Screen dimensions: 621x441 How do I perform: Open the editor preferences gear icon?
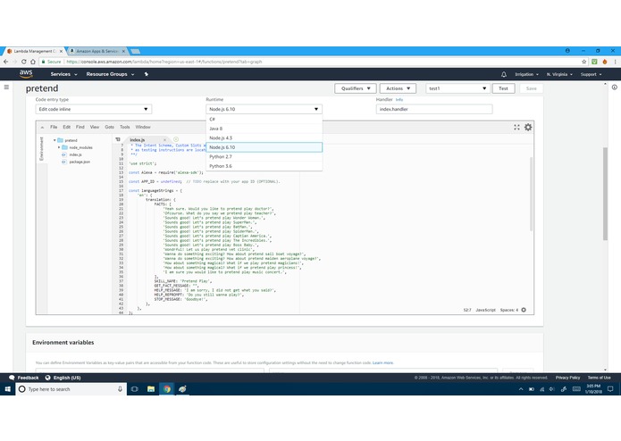pos(528,127)
